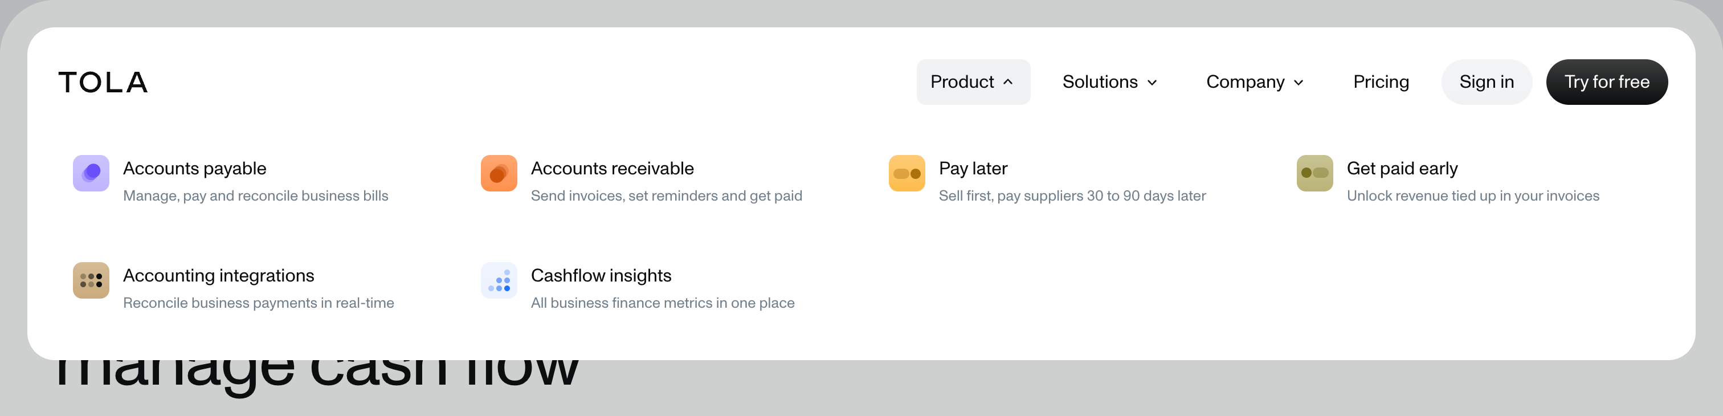Click the TOLA logo

point(103,82)
